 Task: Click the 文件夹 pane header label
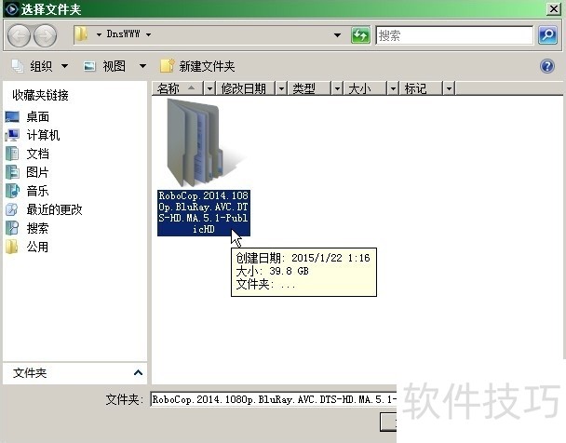tap(30, 373)
